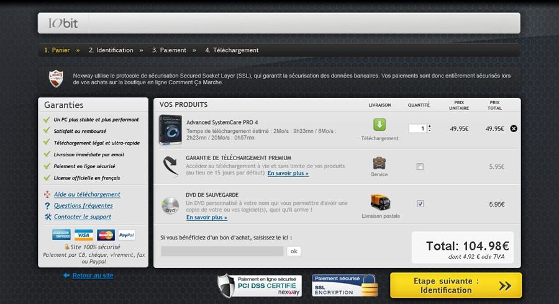Click the PayPal payment icon
The width and height of the screenshot is (559, 304).
[127, 235]
